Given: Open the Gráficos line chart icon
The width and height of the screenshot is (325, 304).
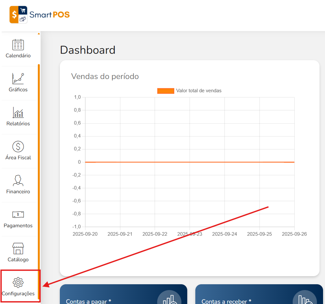Looking at the screenshot, I should click(x=18, y=79).
